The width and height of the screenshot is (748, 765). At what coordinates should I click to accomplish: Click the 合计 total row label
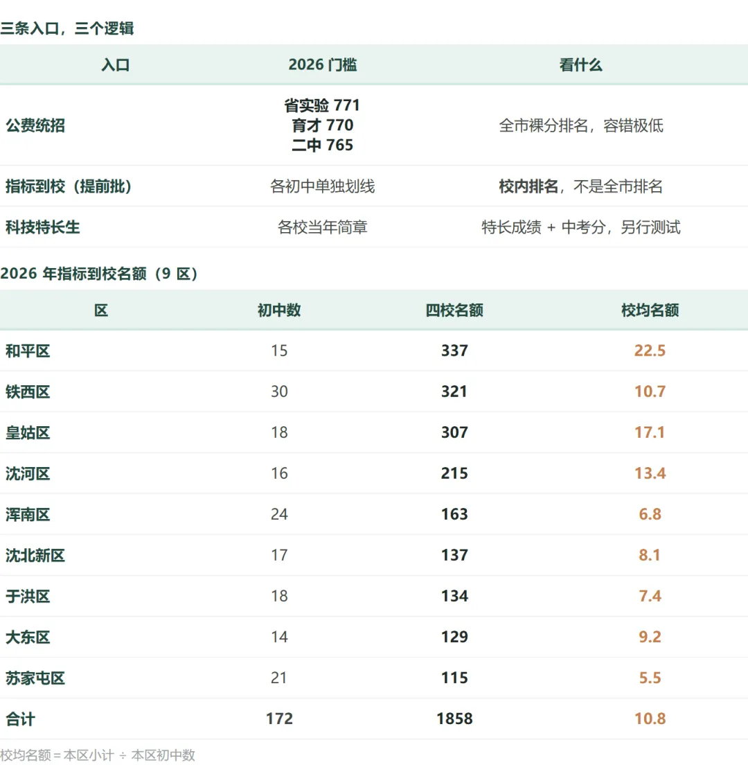pos(21,720)
